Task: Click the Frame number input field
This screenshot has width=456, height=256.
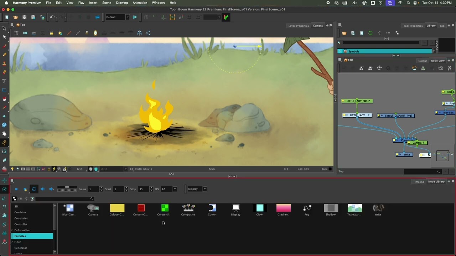Action: 94,189
